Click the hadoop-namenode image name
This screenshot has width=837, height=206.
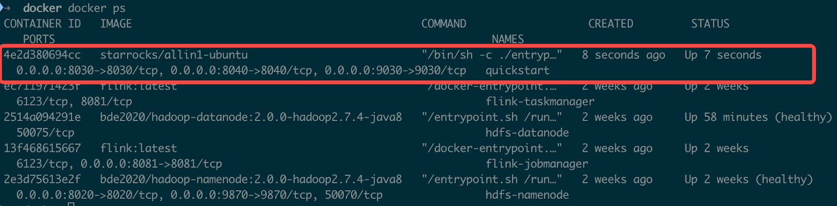pos(251,179)
